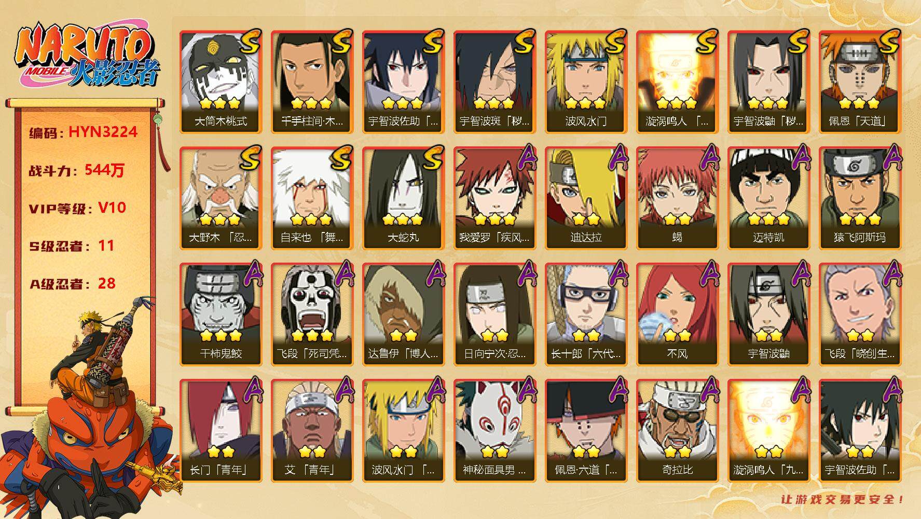This screenshot has height=519, width=921.
Task: Open the 奇拉比 character card
Action: click(677, 431)
